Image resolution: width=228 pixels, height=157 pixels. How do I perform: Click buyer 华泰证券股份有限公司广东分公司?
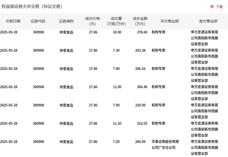(165, 145)
